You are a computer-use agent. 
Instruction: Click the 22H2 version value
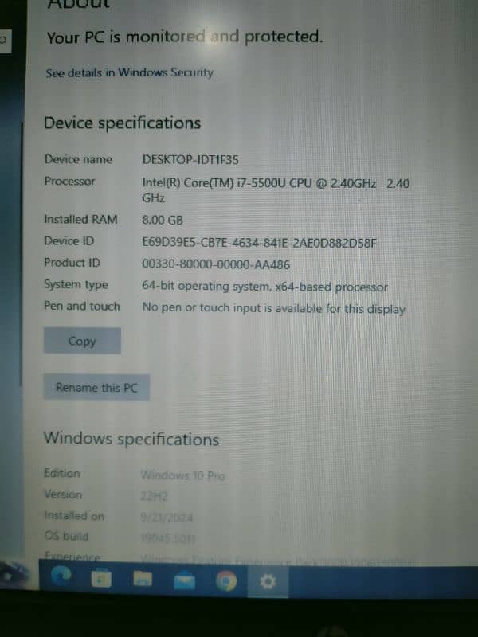[154, 496]
